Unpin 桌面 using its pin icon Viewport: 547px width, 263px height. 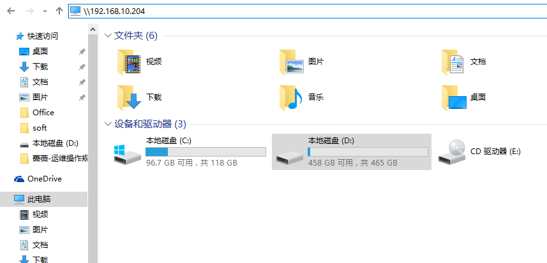pyautogui.click(x=82, y=52)
